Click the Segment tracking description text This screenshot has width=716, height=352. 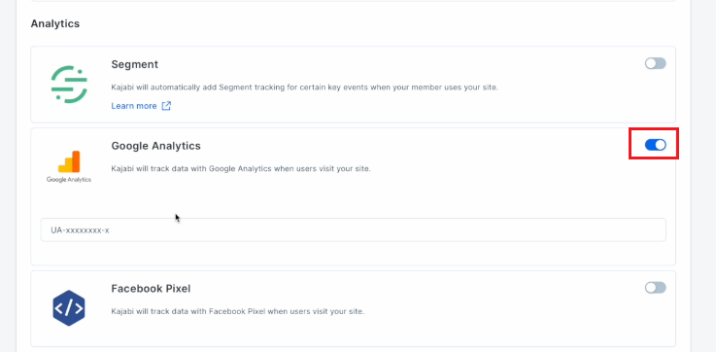[305, 87]
